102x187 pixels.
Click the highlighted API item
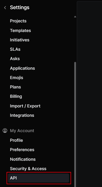pos(39,178)
